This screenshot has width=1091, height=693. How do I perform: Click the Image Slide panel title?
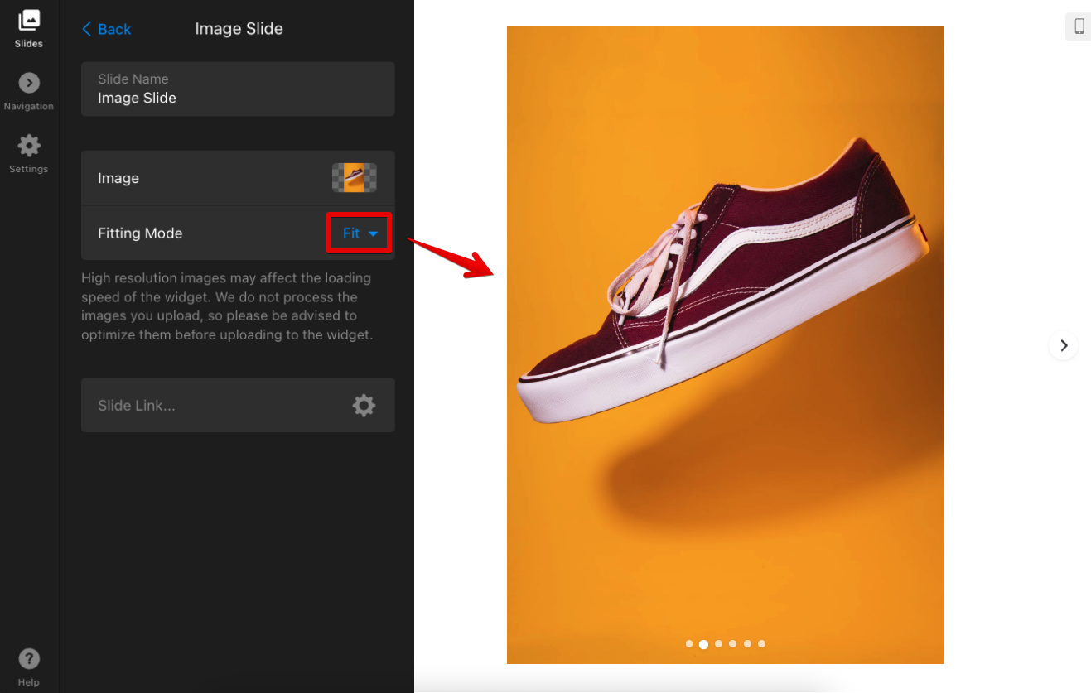(x=239, y=29)
